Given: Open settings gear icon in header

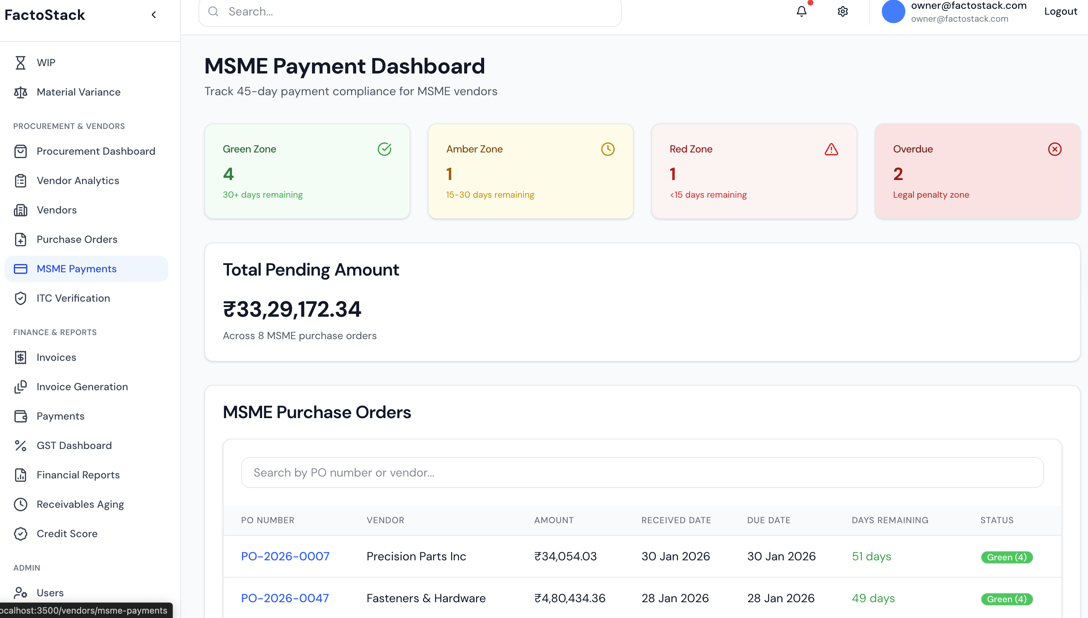Looking at the screenshot, I should click(842, 11).
